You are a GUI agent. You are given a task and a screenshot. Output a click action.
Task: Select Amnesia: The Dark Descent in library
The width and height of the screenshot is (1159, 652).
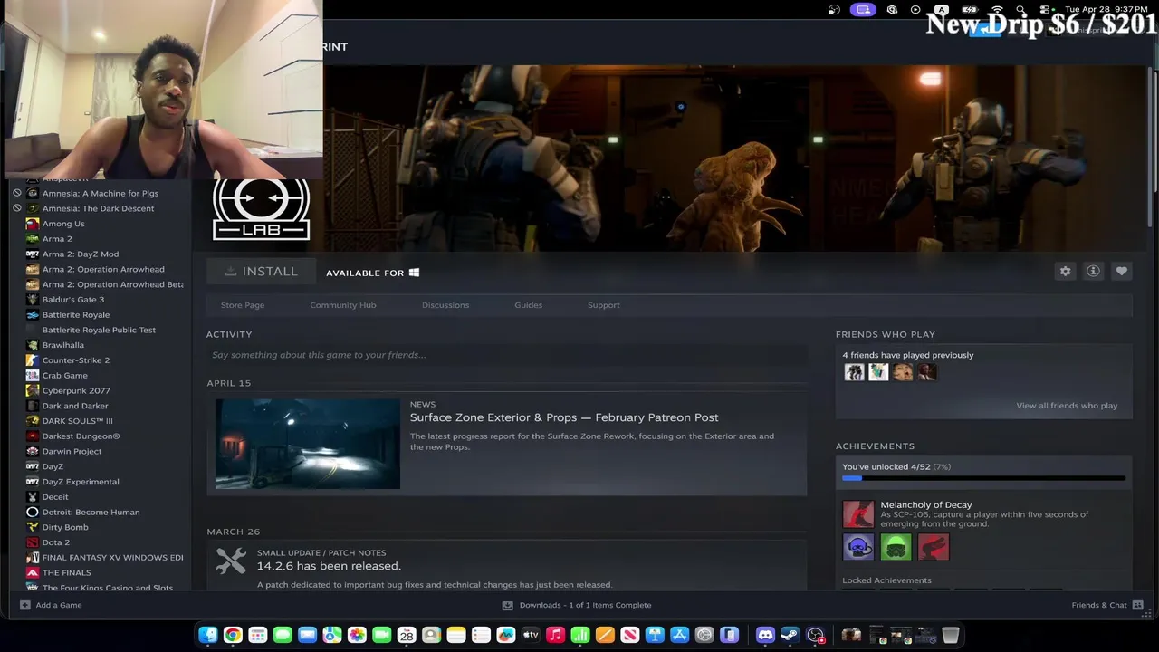tap(98, 208)
